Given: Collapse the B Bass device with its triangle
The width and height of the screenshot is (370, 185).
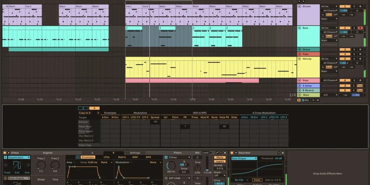Looking at the screenshot, I should pyautogui.click(x=9, y=153).
